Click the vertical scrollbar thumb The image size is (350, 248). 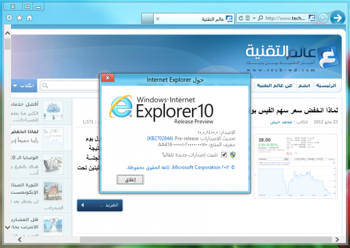pyautogui.click(x=8, y=44)
